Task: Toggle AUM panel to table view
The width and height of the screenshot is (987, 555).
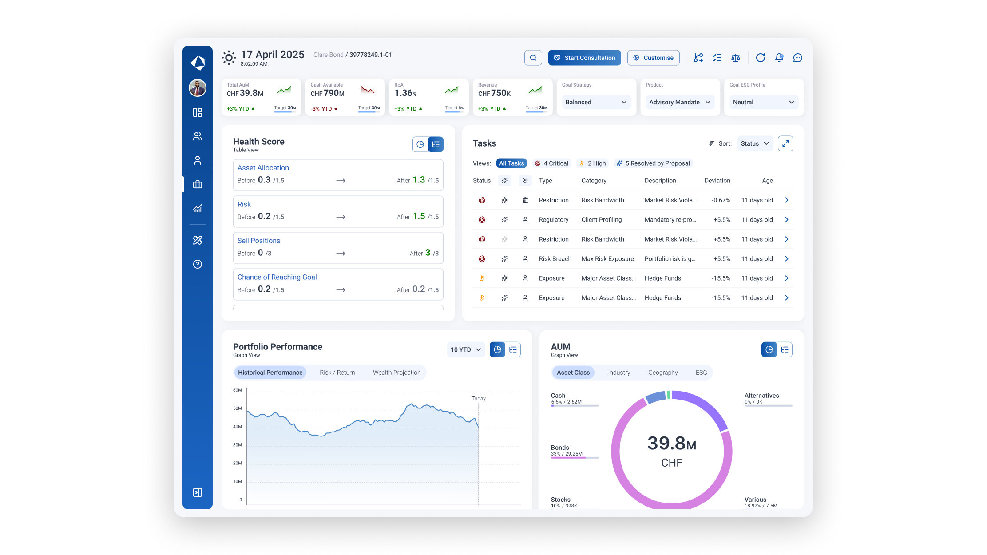Action: pyautogui.click(x=784, y=349)
